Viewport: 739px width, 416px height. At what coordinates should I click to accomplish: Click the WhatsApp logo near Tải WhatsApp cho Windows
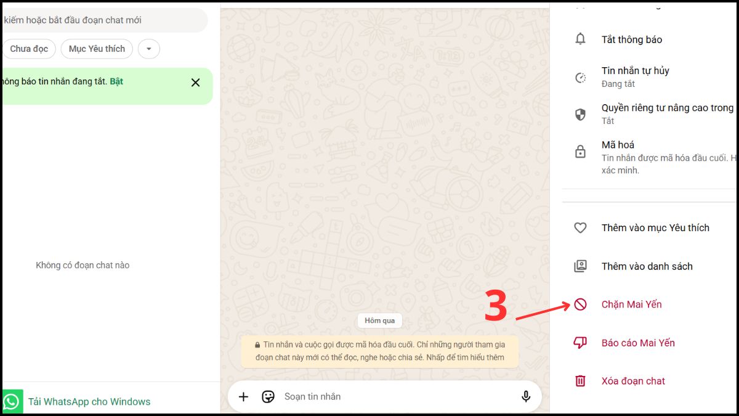(x=12, y=401)
